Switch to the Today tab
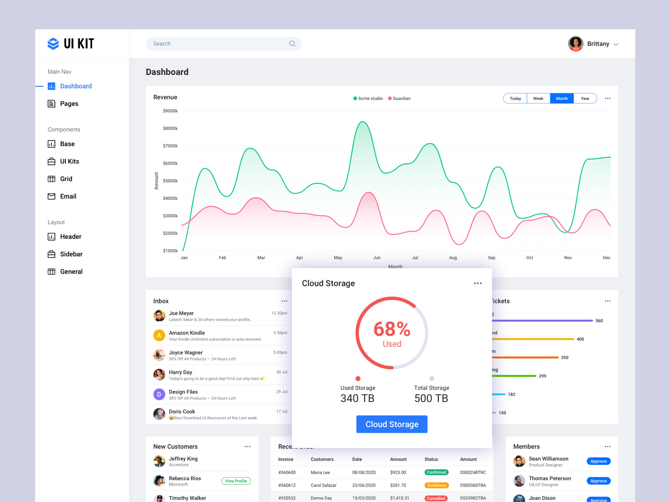Viewport: 670px width, 502px height. 515,98
